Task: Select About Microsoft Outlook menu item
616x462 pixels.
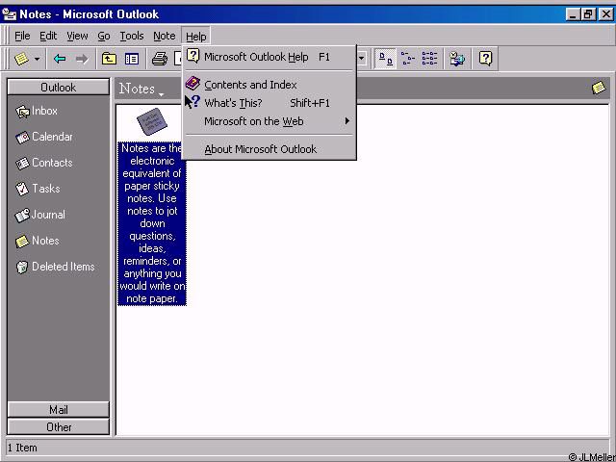Action: pyautogui.click(x=260, y=149)
